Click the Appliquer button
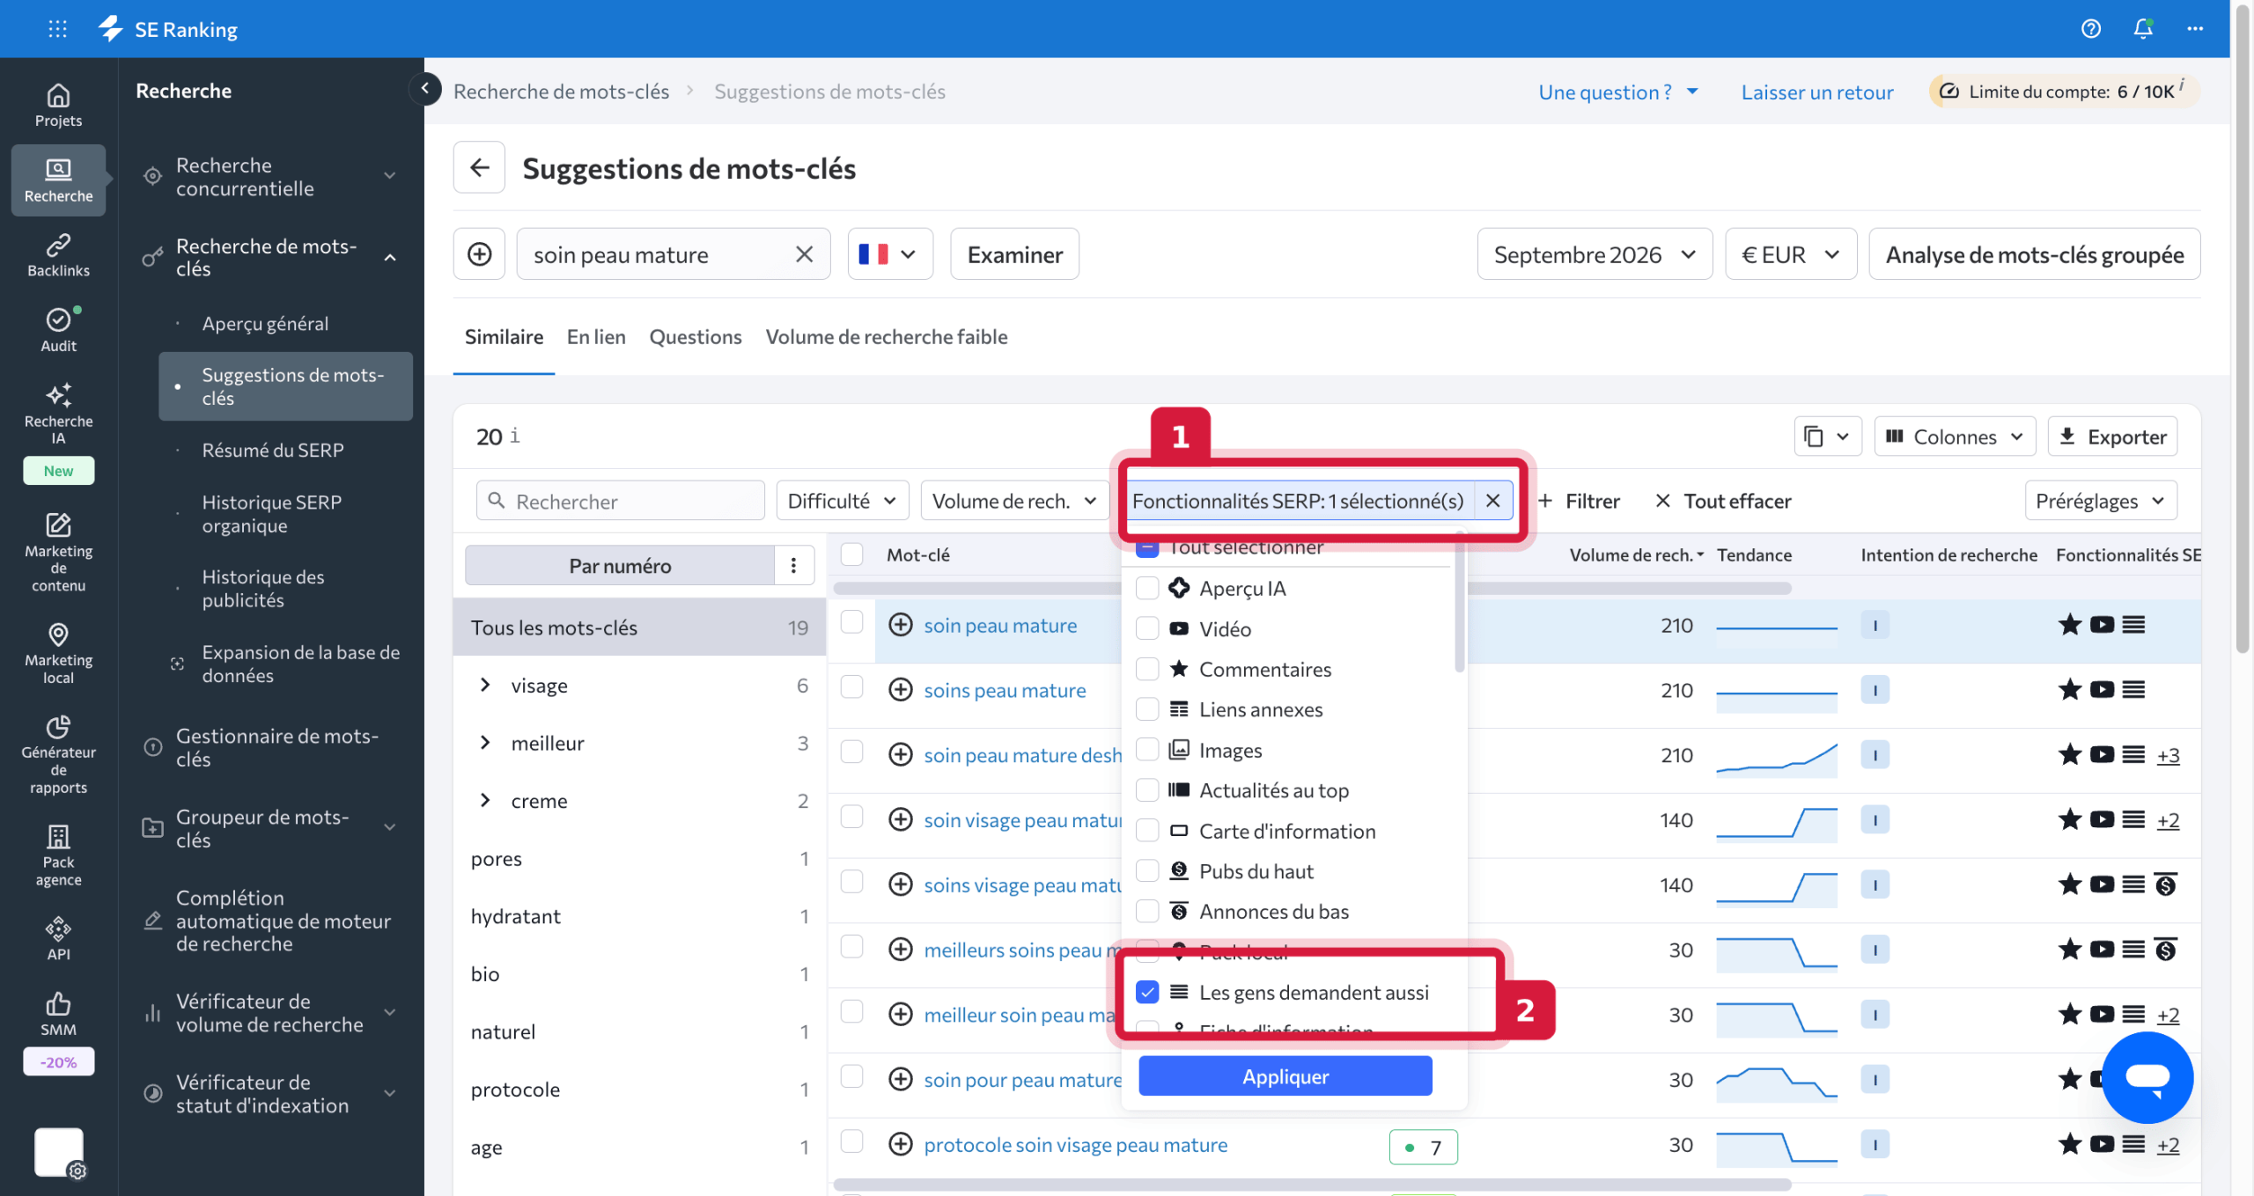Viewport: 2254px width, 1196px height. [1285, 1075]
